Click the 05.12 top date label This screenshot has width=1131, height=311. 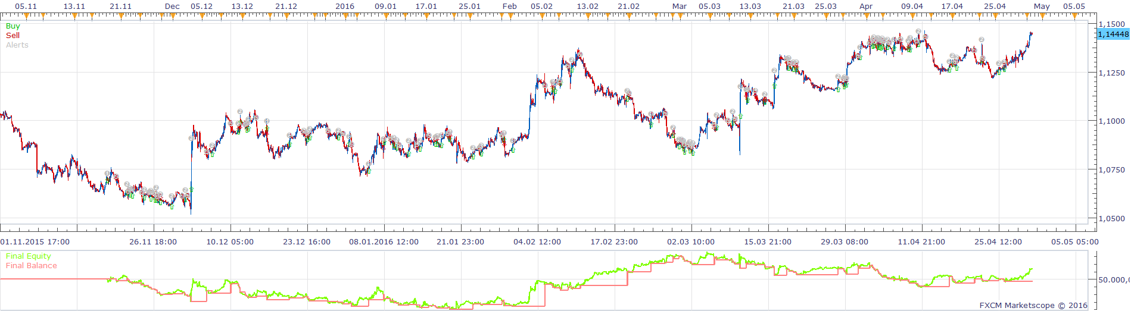[x=201, y=7]
